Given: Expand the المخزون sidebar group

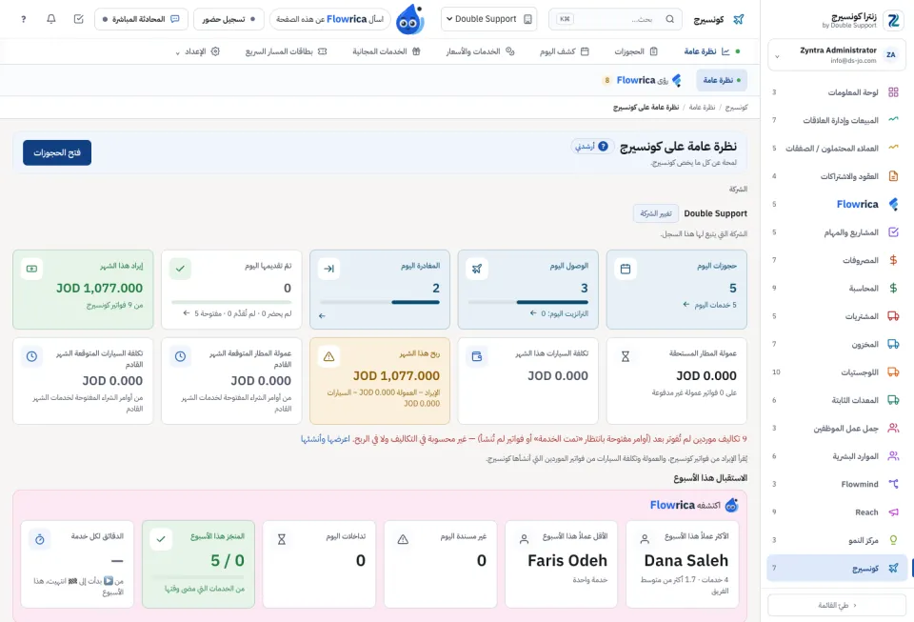Looking at the screenshot, I should (837, 344).
